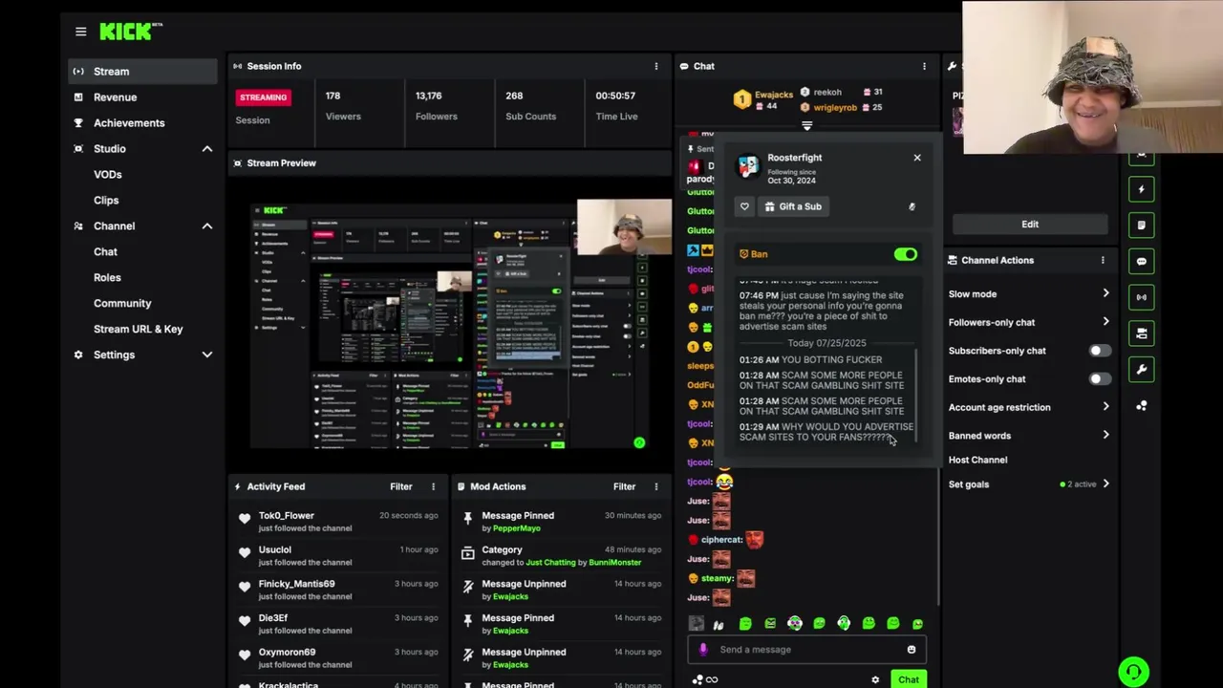The height and width of the screenshot is (688, 1223).
Task: Open Session Info panel options menu
Action: click(655, 66)
